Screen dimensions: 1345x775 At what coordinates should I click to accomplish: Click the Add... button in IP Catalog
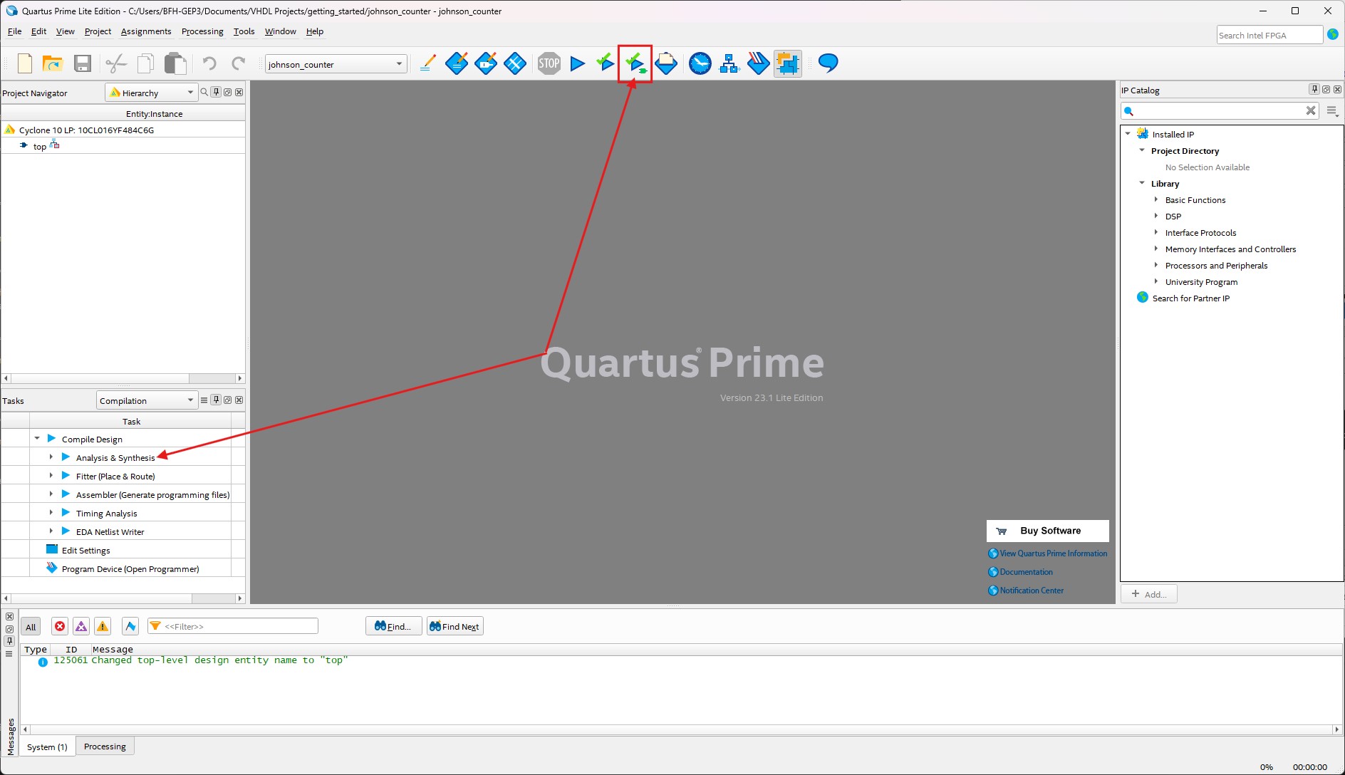1149,594
